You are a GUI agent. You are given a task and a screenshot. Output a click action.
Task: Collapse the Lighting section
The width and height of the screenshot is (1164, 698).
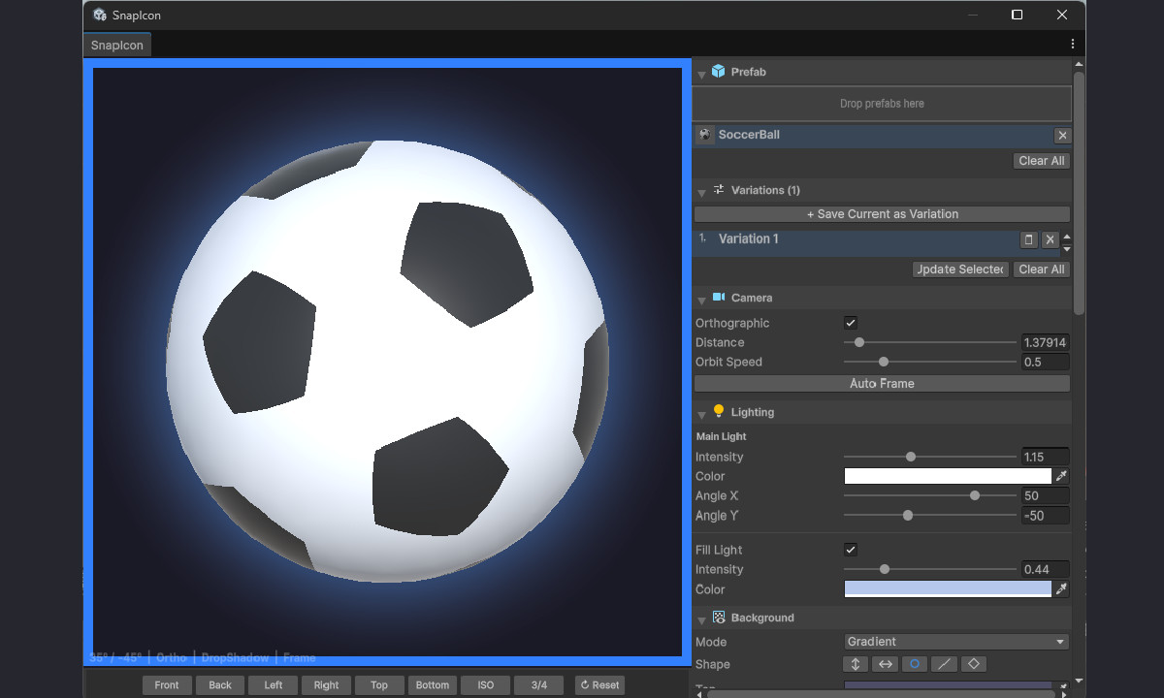pos(701,412)
